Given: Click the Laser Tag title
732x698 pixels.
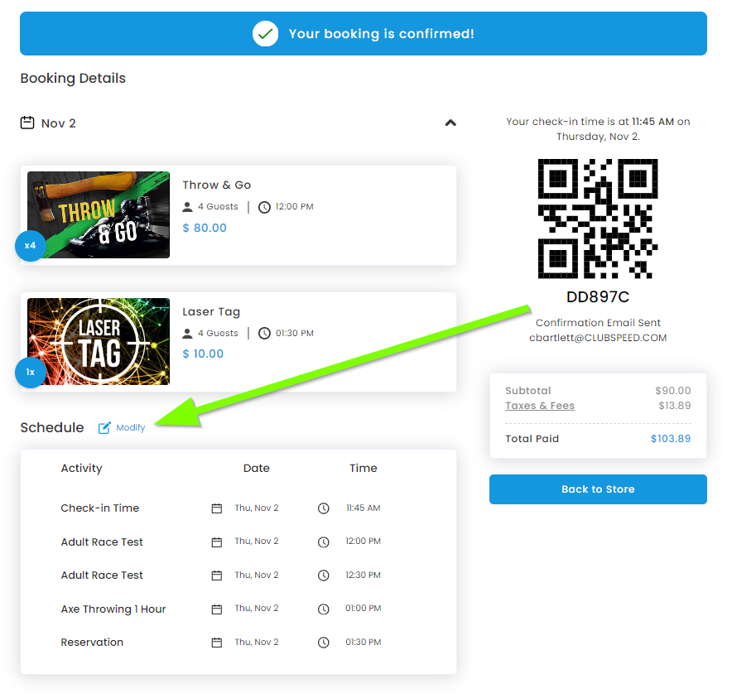Looking at the screenshot, I should [x=211, y=311].
